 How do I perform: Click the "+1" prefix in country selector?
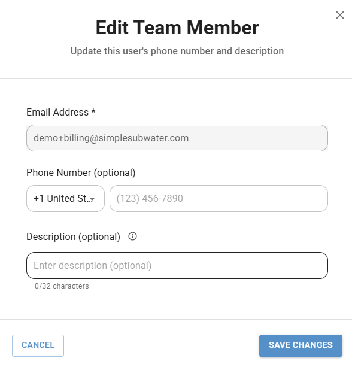39,199
